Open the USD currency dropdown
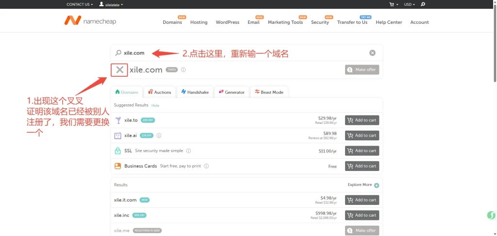The height and width of the screenshot is (236, 497). tap(409, 4)
